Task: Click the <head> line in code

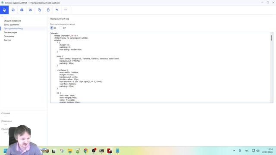Action: click(x=55, y=33)
